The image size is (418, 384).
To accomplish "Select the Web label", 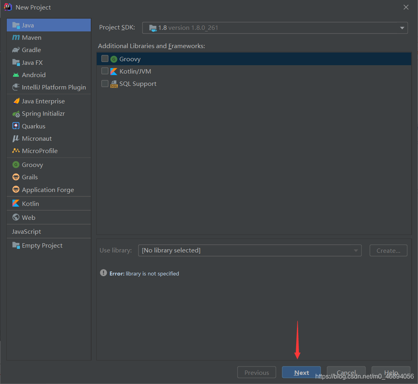I will tap(29, 217).
